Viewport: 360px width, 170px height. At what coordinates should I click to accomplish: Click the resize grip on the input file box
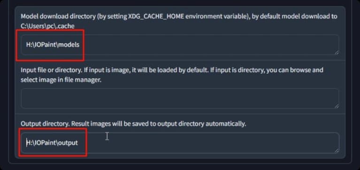click(x=337, y=106)
